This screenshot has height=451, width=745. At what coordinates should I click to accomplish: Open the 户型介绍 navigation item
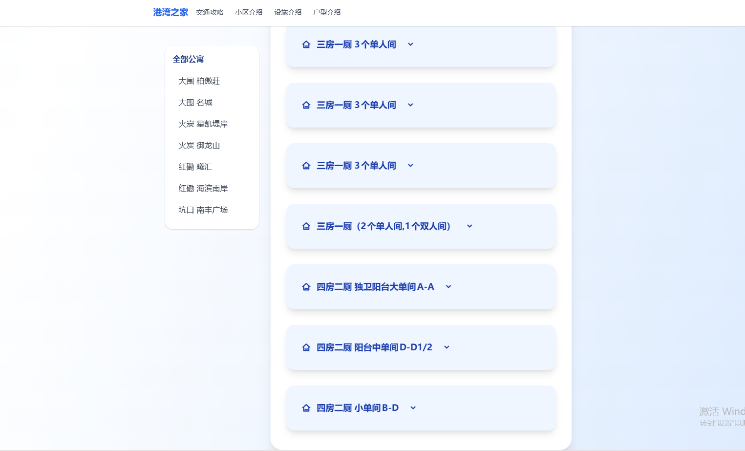tap(327, 12)
